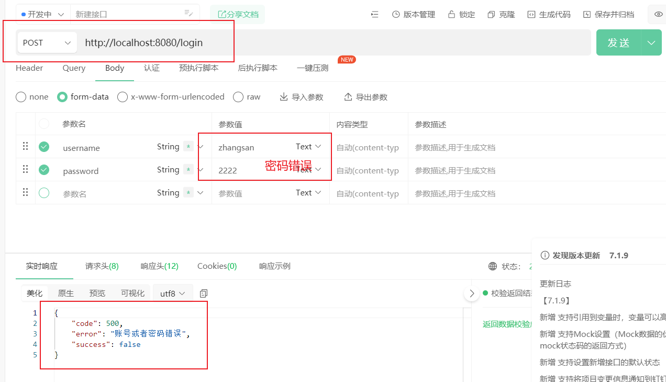The width and height of the screenshot is (666, 382).
Task: Copy the response using the copy icon
Action: [204, 293]
